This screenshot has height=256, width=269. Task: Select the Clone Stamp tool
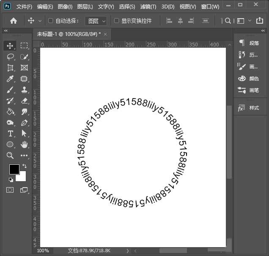click(x=24, y=90)
